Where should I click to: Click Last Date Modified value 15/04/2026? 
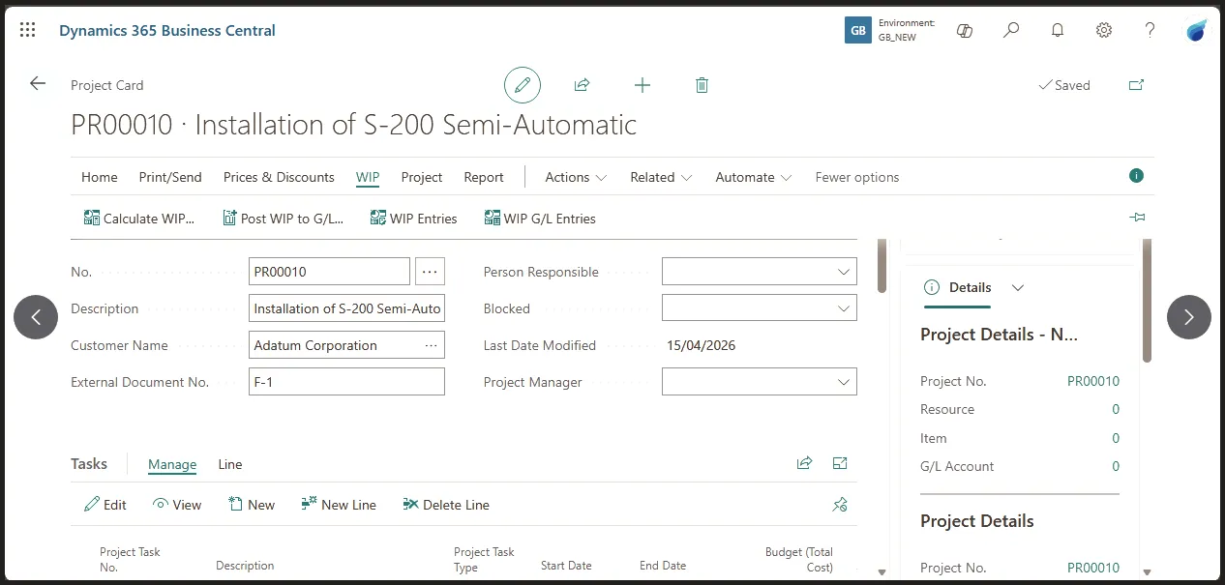701,345
